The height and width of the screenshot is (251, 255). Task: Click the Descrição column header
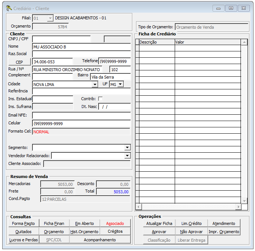pyautogui.click(x=156, y=42)
